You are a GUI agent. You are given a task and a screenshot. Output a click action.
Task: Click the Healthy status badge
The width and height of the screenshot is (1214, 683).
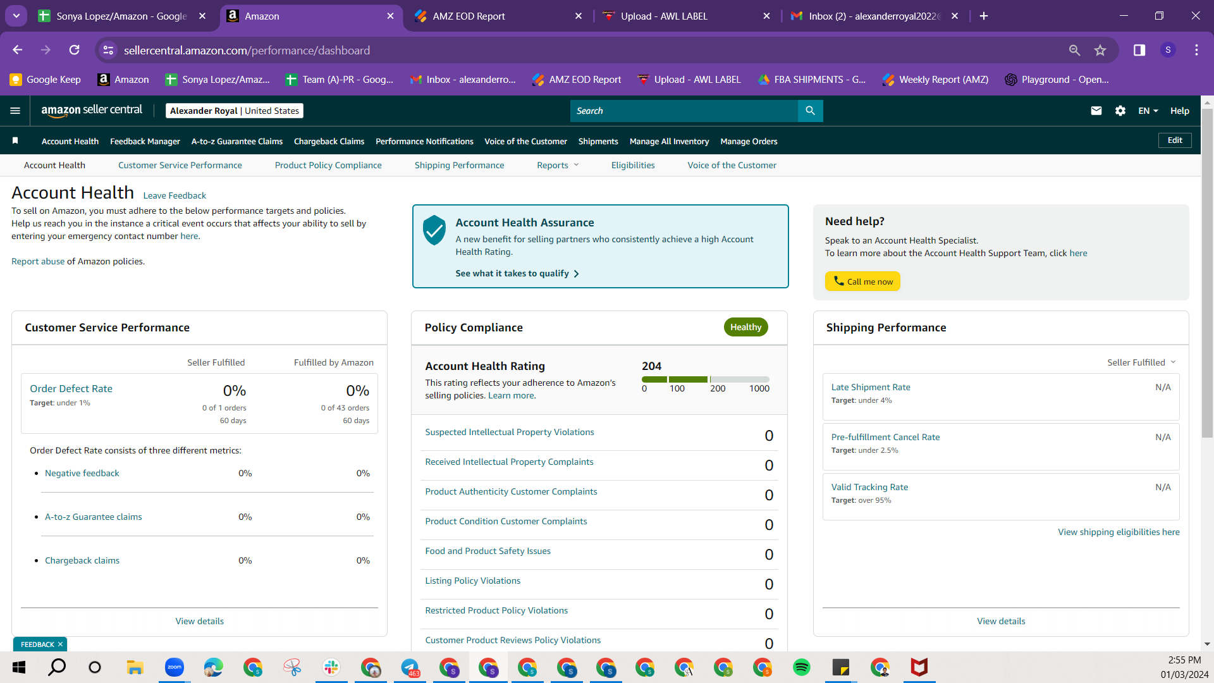(x=745, y=327)
